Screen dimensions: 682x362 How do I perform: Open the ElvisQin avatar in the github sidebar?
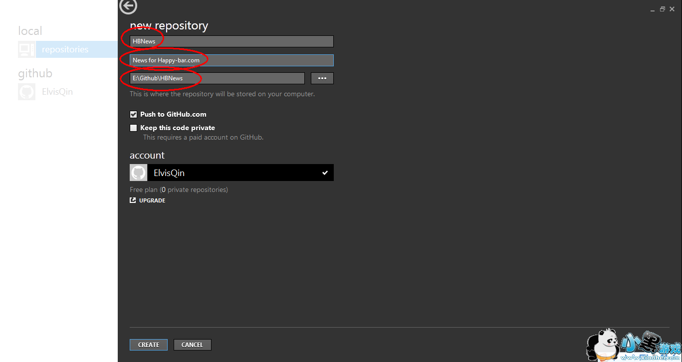pos(26,92)
